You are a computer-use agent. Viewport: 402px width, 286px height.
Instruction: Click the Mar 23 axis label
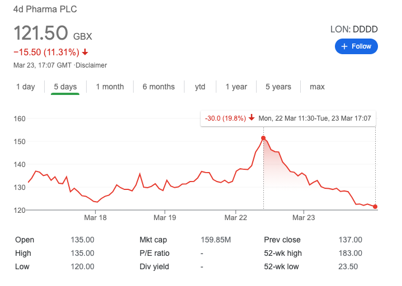304,218
